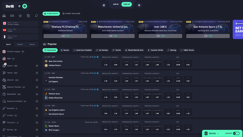Image resolution: width=243 pixels, height=137 pixels.
Task: Expand Cricket with plus button
Action: (37, 115)
